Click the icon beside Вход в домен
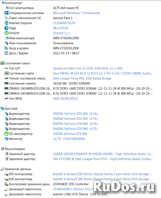 pyautogui.click(x=7, y=48)
